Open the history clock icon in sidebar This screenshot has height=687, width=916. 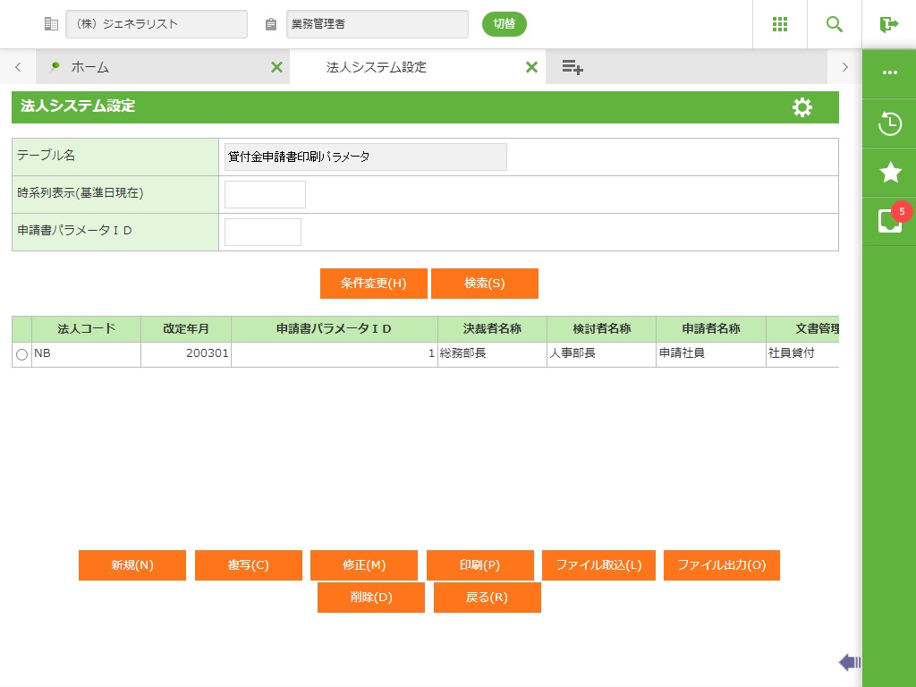pyautogui.click(x=889, y=123)
